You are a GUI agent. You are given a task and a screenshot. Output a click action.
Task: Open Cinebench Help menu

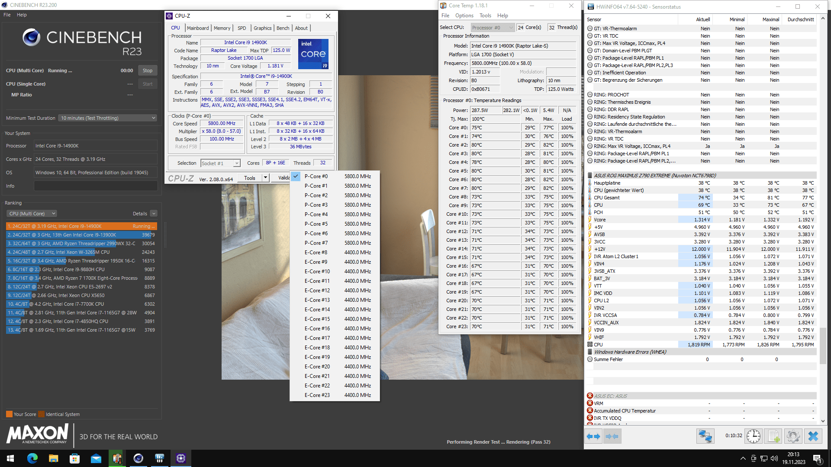22,15
